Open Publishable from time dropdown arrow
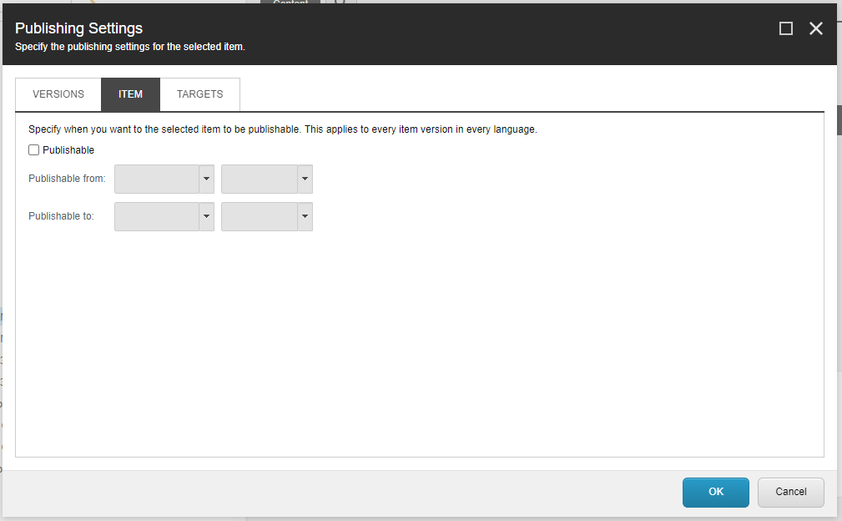 point(305,179)
